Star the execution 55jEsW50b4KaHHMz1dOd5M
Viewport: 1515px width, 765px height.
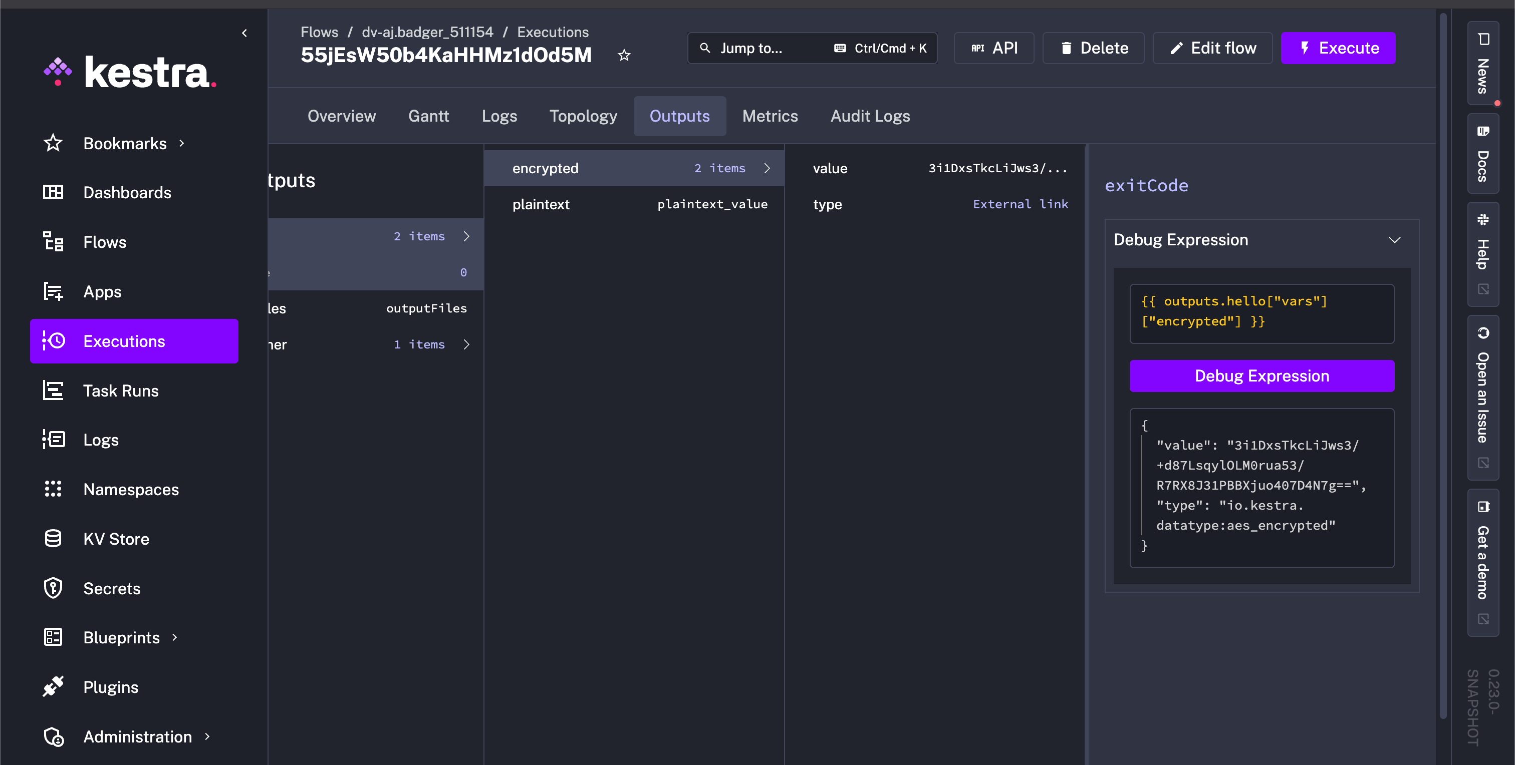click(x=624, y=55)
